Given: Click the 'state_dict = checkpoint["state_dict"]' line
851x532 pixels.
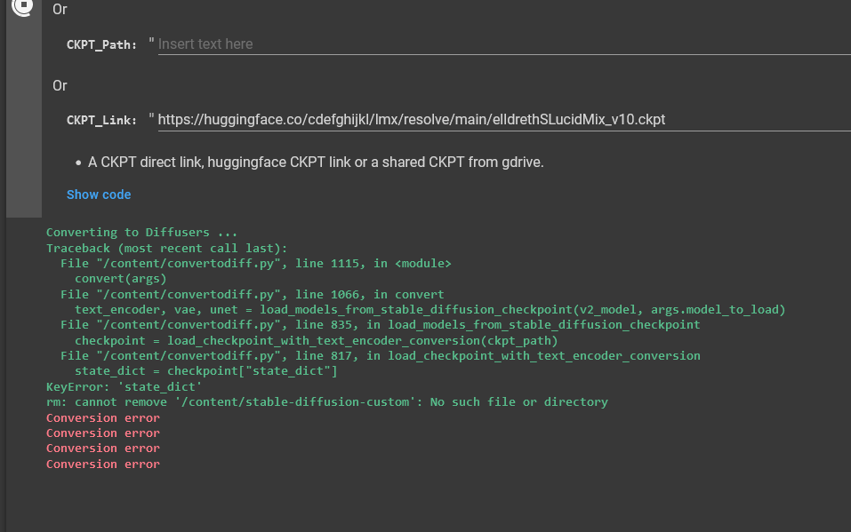Looking at the screenshot, I should [206, 370].
